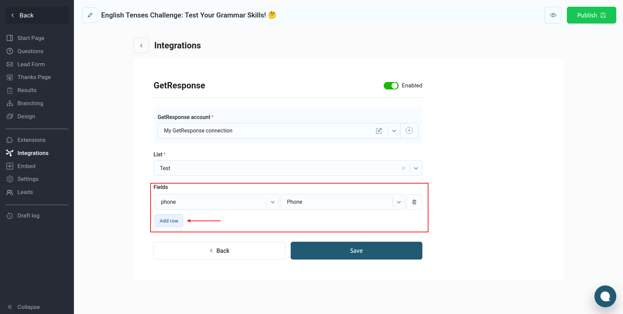Click the pencil icon to edit quiz title
Image resolution: width=623 pixels, height=314 pixels.
(x=90, y=15)
